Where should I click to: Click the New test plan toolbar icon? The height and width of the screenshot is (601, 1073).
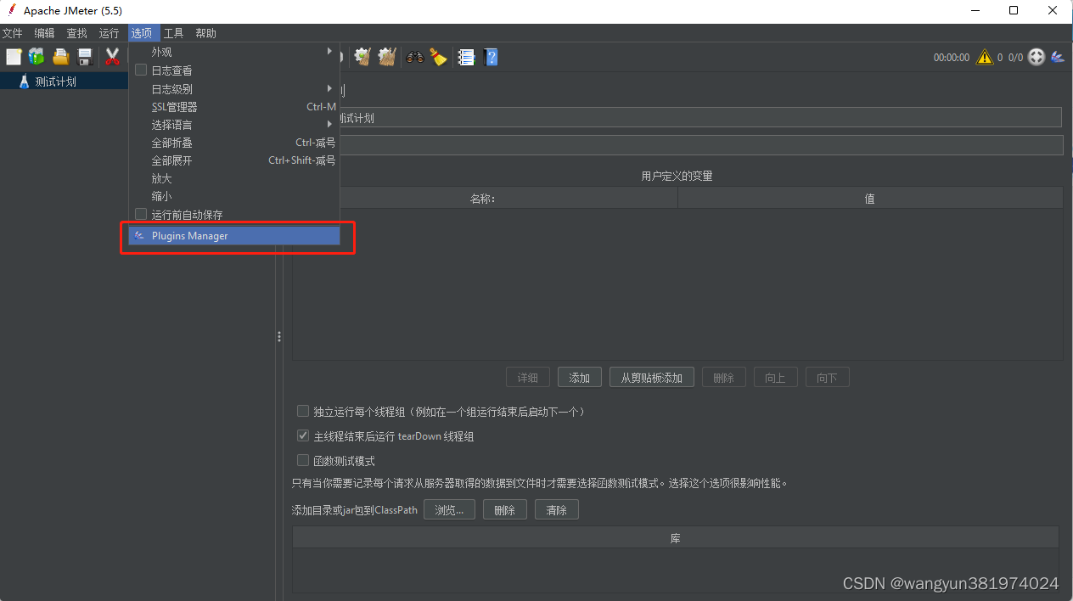pos(14,57)
